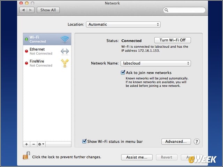Click the 'Not Connected' label under Ethernet
Screen dimensions: 223x167
click(41, 53)
